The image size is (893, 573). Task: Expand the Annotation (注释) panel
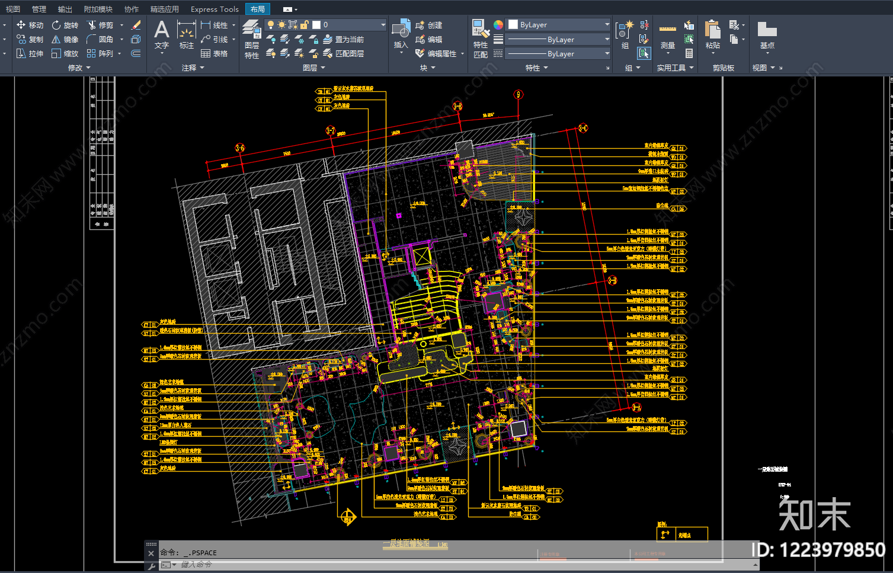[193, 68]
